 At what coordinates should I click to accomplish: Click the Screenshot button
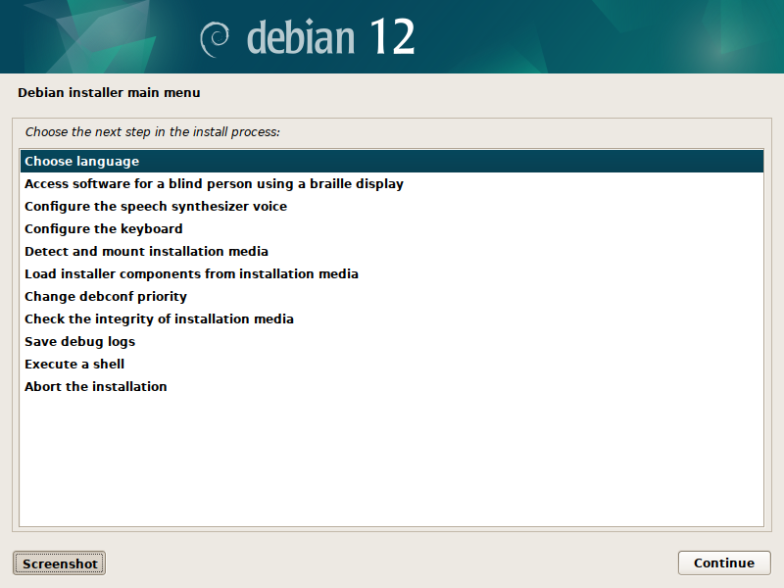[58, 563]
